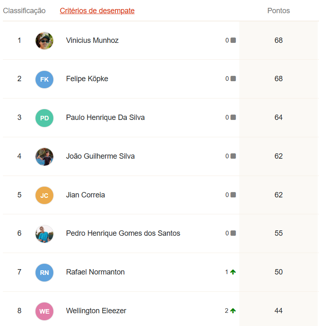Open João Guilherme Silva's profile picture

click(x=44, y=157)
